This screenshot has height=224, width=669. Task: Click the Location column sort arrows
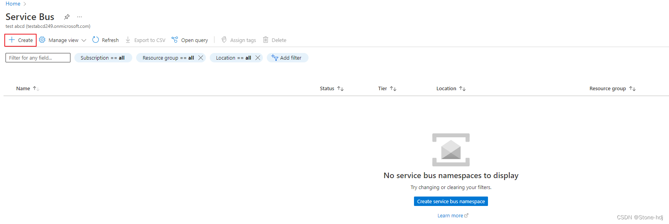point(462,89)
